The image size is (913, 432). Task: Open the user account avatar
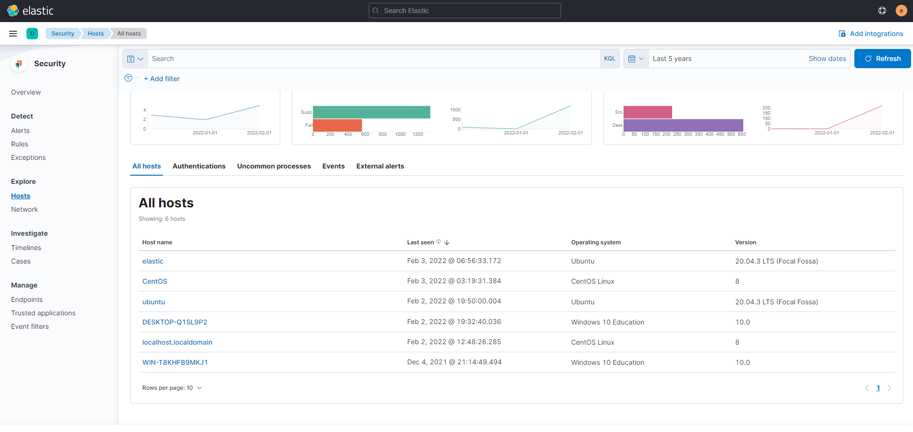901,11
